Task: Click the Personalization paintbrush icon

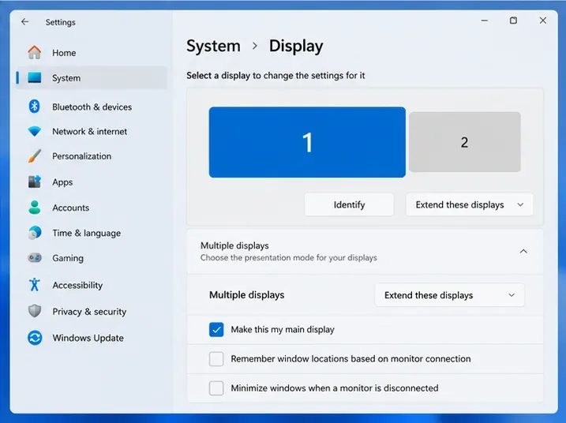Action: [35, 156]
